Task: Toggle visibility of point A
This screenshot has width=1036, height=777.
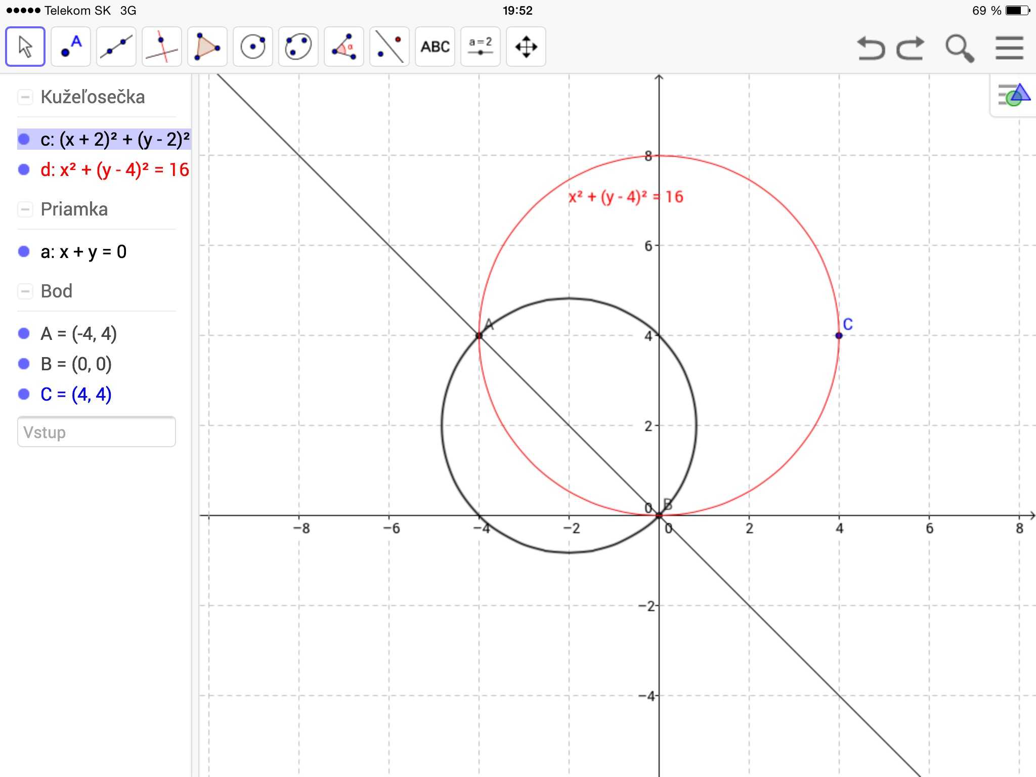Action: 24,333
